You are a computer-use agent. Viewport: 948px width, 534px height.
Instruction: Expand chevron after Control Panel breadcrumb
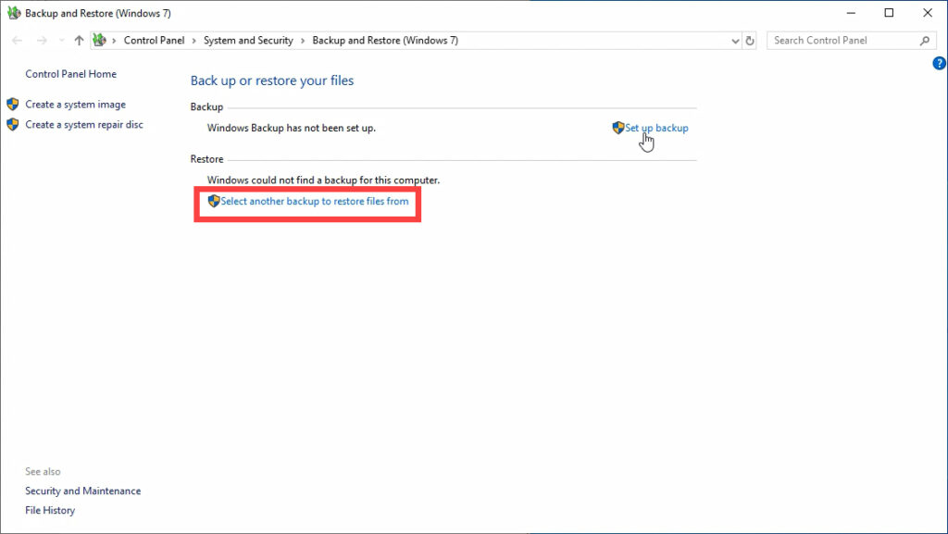[194, 41]
